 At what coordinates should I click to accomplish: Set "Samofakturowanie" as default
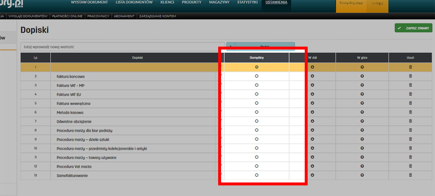click(x=257, y=175)
